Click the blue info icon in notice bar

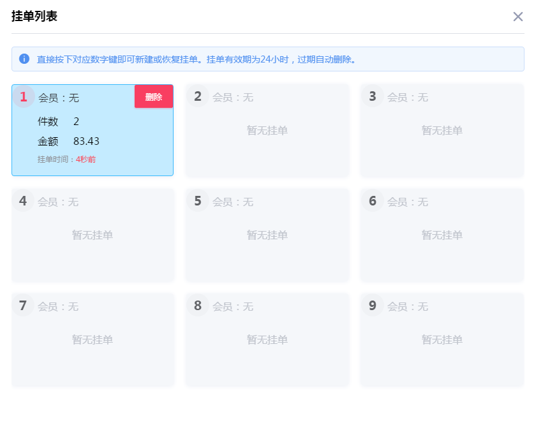coord(24,59)
